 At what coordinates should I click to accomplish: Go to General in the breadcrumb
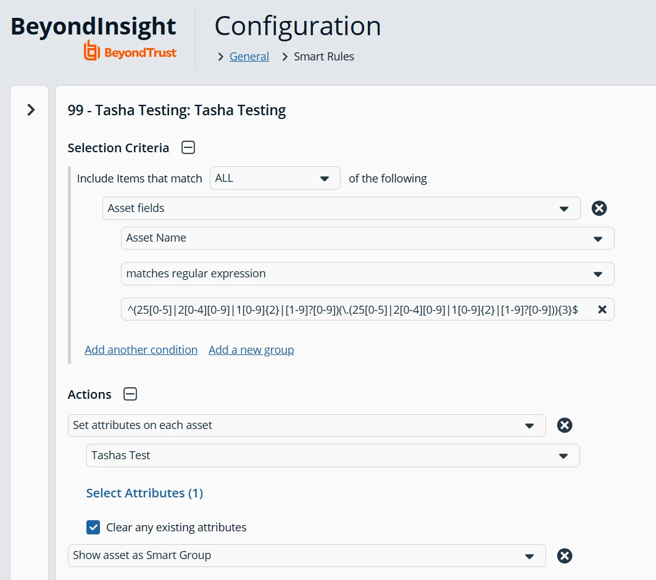click(x=249, y=57)
